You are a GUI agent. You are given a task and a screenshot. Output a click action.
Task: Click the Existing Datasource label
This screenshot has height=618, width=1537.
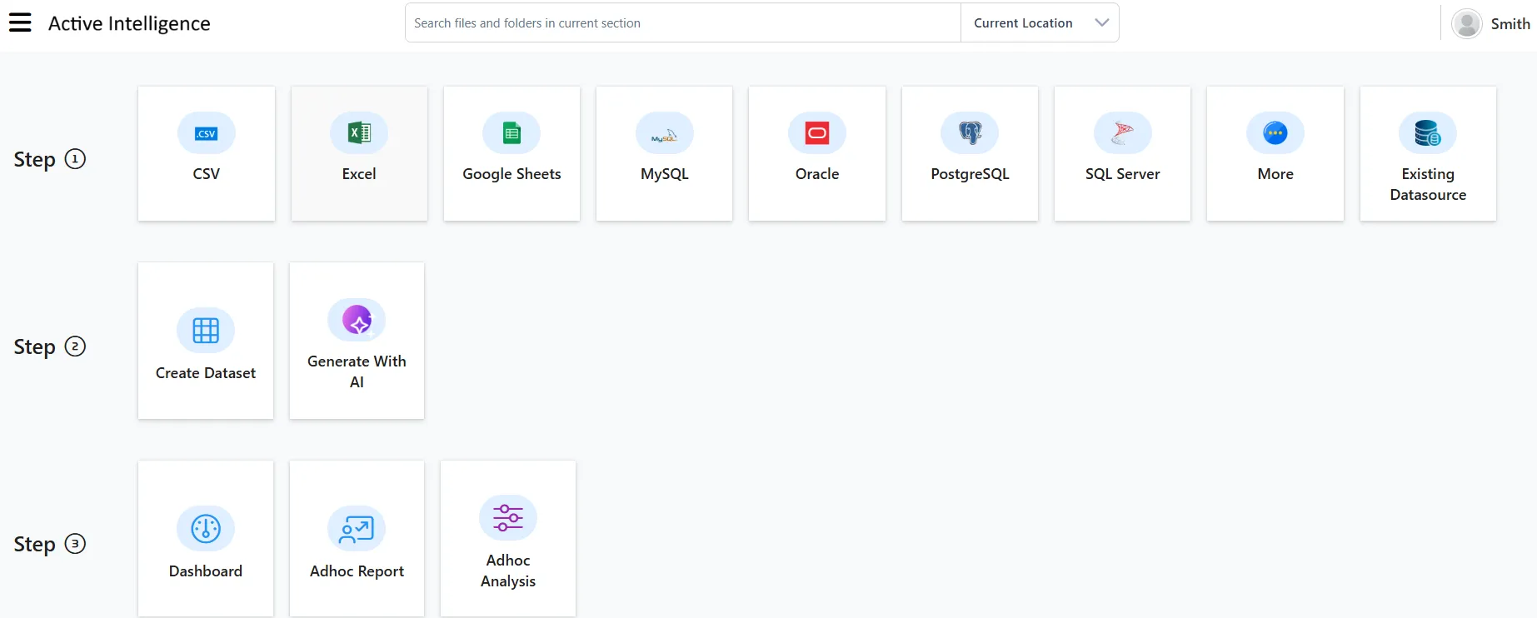tap(1428, 184)
